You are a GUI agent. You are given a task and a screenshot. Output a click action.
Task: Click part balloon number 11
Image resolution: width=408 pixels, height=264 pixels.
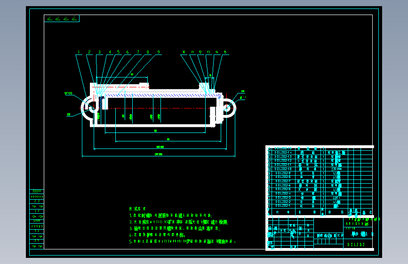tap(192, 52)
